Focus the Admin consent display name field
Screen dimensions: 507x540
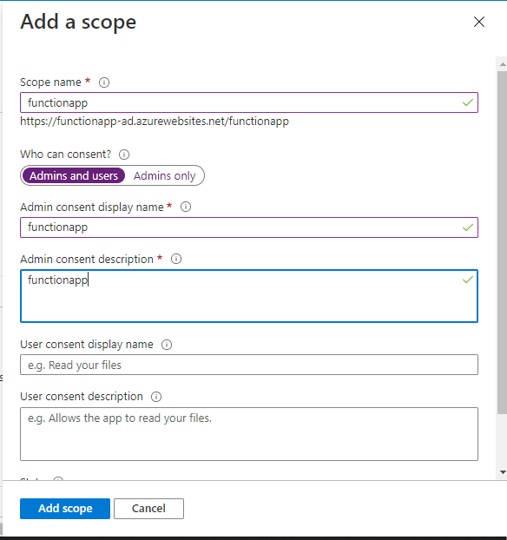tap(249, 227)
